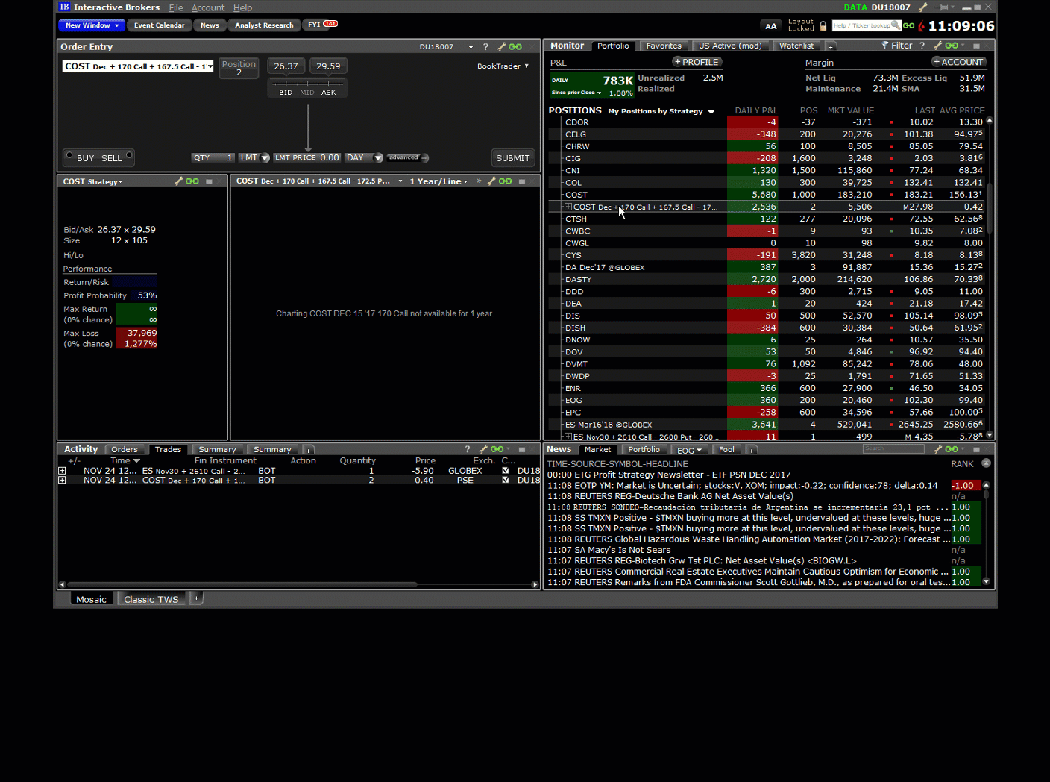Toggle the MID price button in Order Entry
The image size is (1050, 782).
306,92
